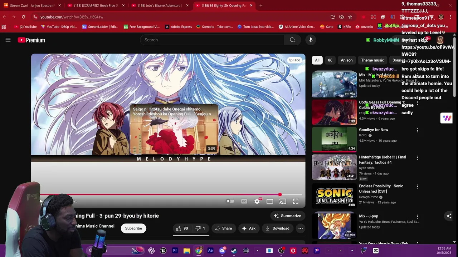Open After Effects taskbar icon

tap(210, 251)
